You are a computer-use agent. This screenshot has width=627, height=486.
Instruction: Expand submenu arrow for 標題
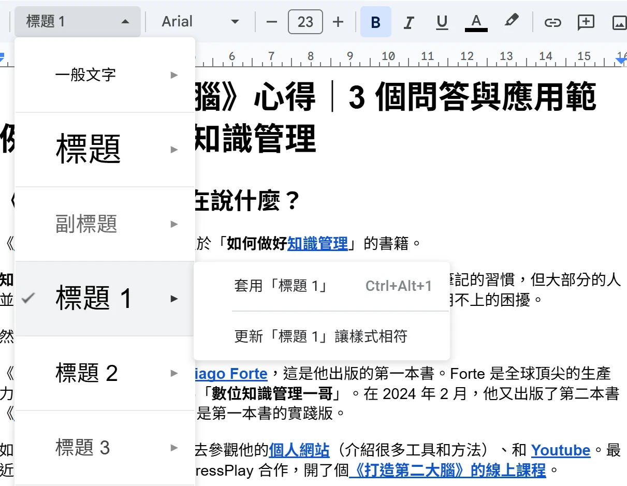(174, 150)
